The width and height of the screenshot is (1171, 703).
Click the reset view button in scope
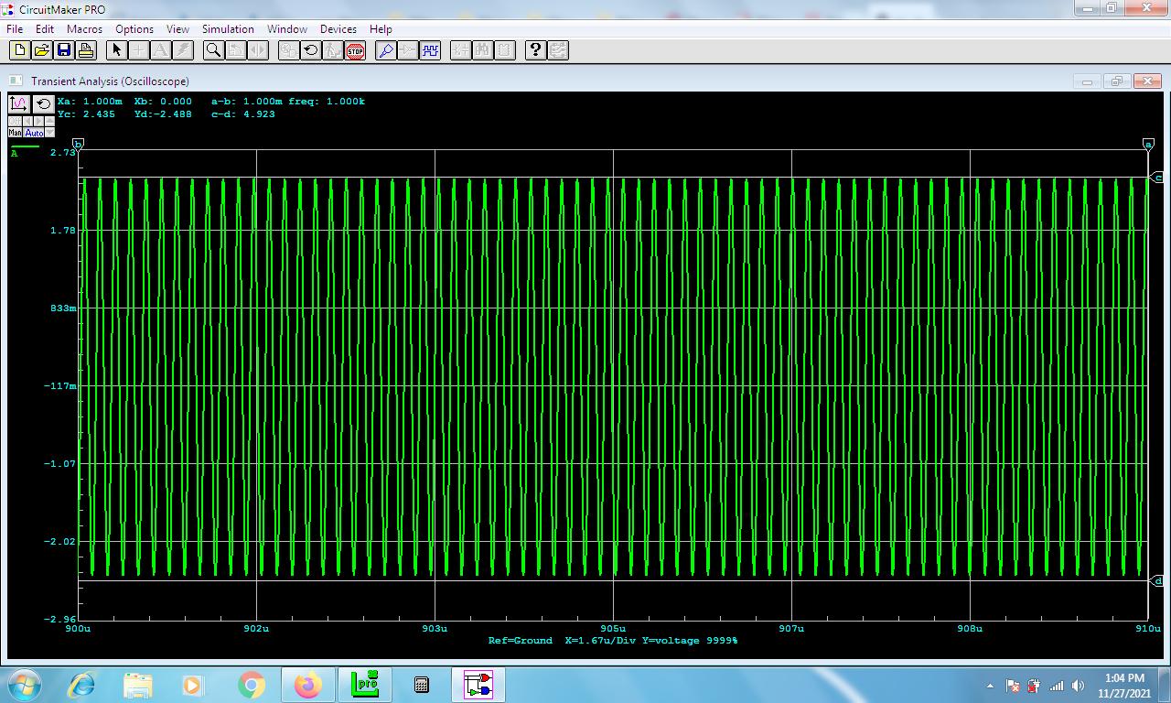point(43,103)
